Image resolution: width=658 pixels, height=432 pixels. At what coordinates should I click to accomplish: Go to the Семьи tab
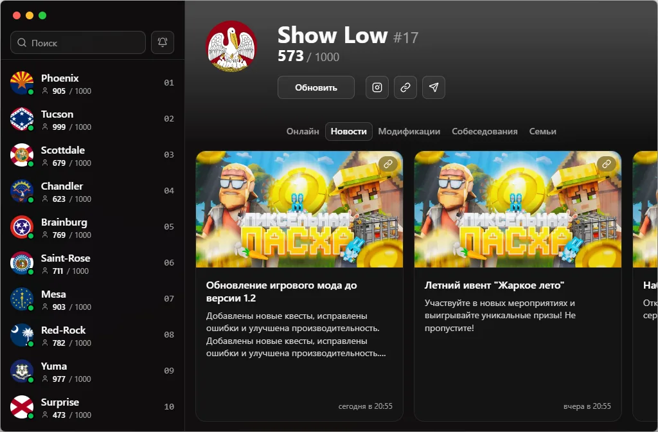tap(542, 131)
